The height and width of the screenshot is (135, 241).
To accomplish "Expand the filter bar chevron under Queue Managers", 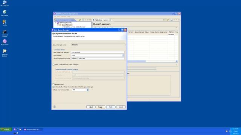I will point(177,27).
